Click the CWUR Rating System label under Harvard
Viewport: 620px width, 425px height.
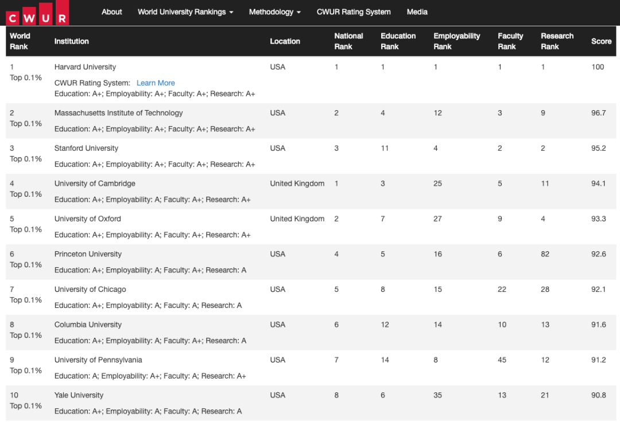(x=92, y=83)
